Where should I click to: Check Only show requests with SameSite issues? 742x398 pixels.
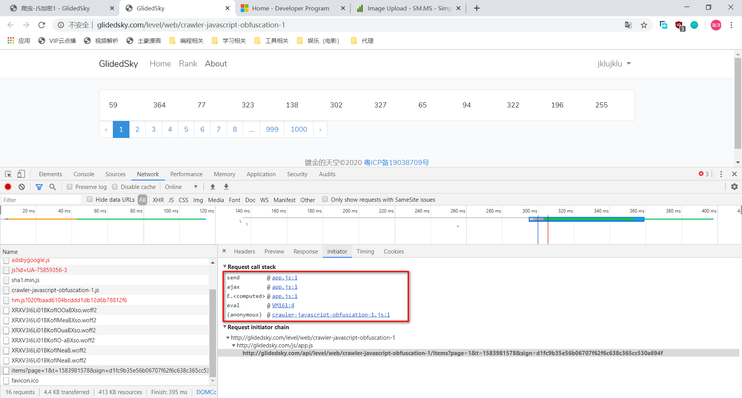click(x=325, y=199)
